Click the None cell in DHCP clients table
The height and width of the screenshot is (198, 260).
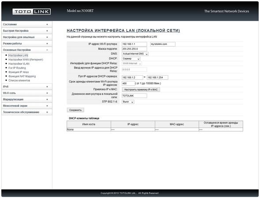tap(89, 130)
